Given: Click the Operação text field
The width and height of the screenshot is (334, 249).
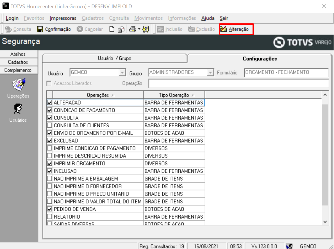Looking at the screenshot, I should (238, 83).
